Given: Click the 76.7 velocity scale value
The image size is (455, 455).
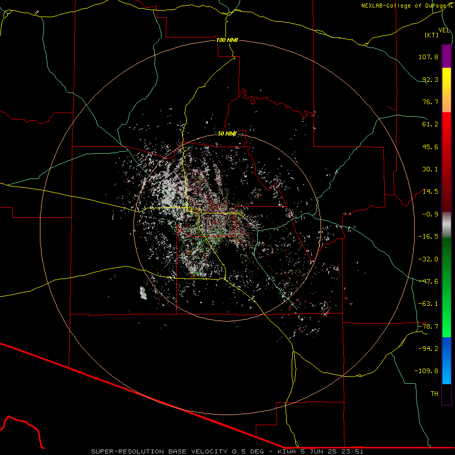Looking at the screenshot, I should [x=430, y=102].
